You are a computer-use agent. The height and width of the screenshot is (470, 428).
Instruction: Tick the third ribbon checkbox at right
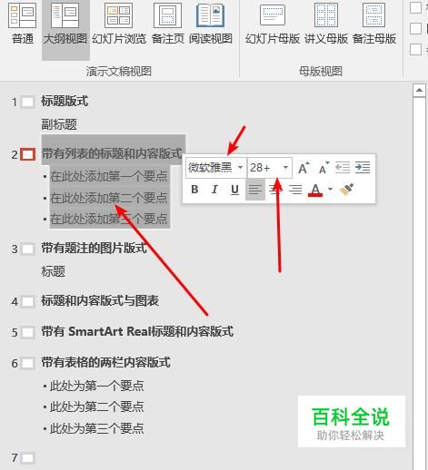click(415, 49)
